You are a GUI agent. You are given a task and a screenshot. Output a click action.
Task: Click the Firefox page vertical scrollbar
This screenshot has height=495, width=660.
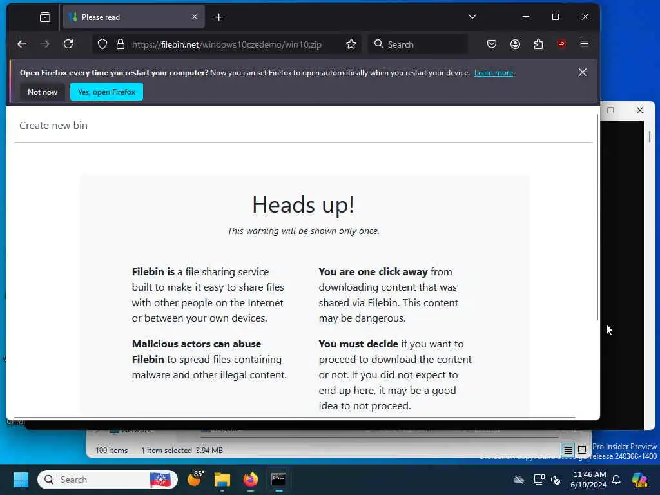597,217
